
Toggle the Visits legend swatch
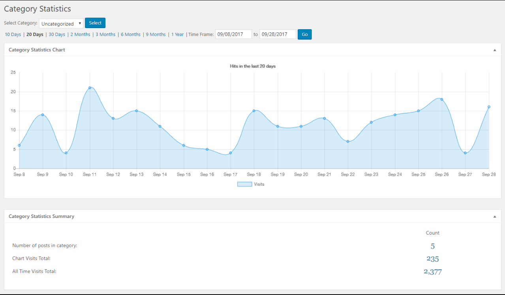pos(244,184)
